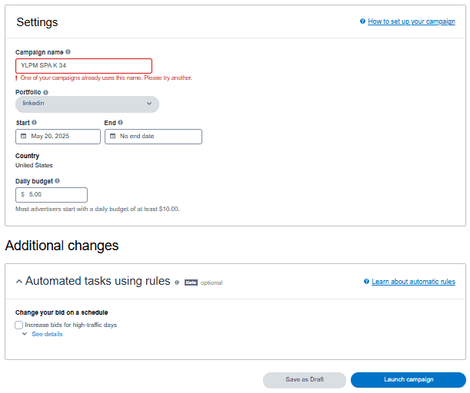Image resolution: width=470 pixels, height=393 pixels.
Task: Click the Daily budget info icon
Action: tap(57, 180)
